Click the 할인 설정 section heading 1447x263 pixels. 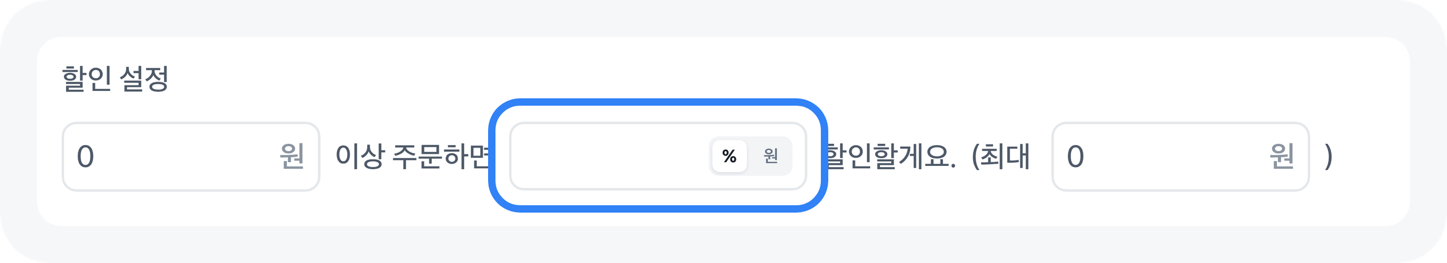coord(115,79)
